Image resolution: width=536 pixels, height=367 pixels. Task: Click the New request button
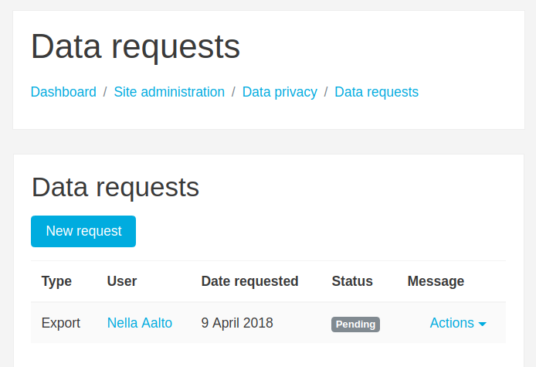point(83,231)
